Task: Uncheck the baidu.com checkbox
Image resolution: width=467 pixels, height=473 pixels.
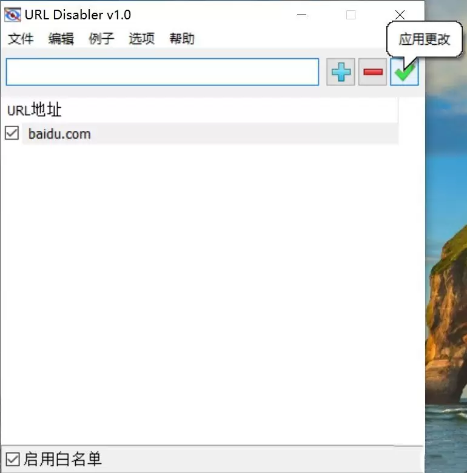Action: (12, 133)
